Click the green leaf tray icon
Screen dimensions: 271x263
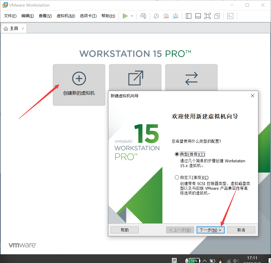click(187, 261)
